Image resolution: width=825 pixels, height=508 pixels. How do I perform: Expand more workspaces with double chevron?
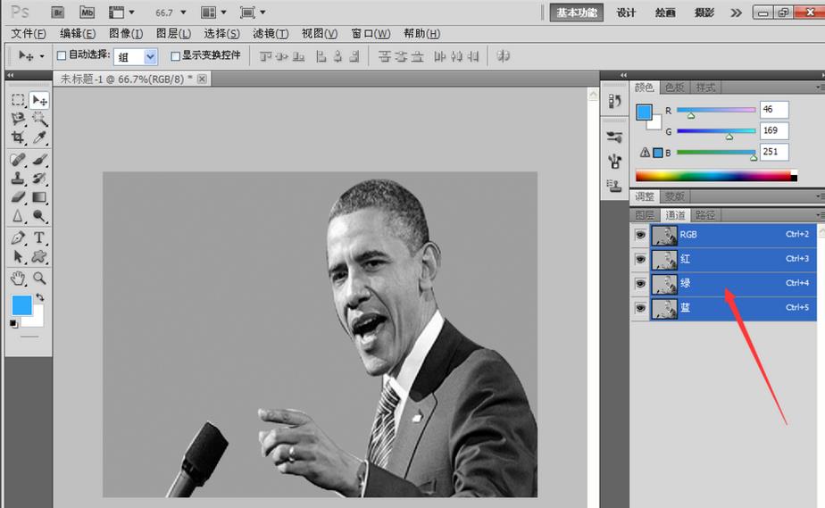[x=736, y=12]
